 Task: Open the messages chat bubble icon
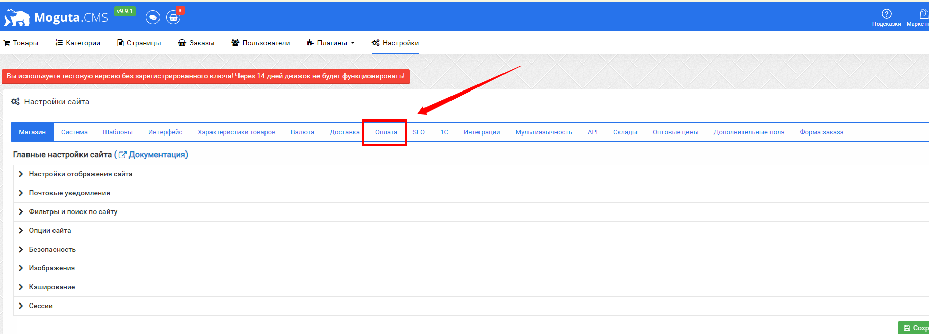(152, 18)
